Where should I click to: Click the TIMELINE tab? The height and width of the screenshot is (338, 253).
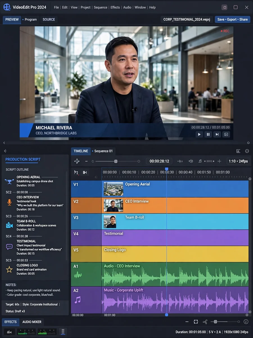81,151
